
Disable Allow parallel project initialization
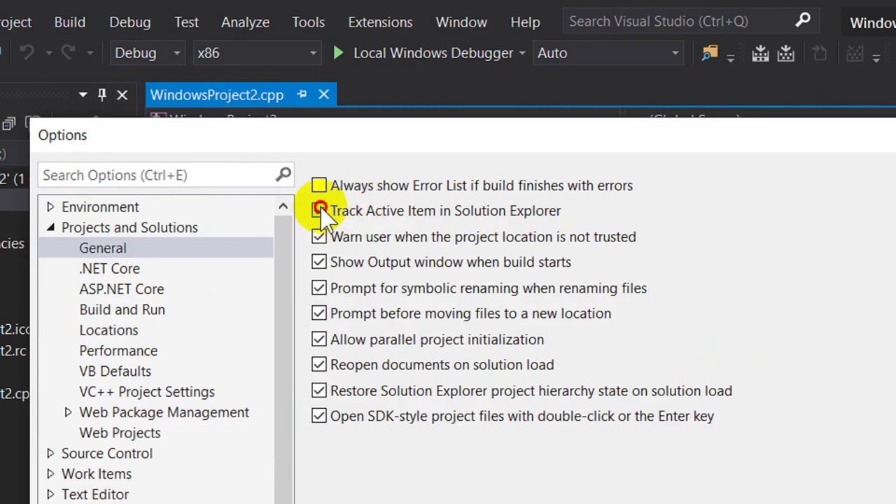[319, 339]
